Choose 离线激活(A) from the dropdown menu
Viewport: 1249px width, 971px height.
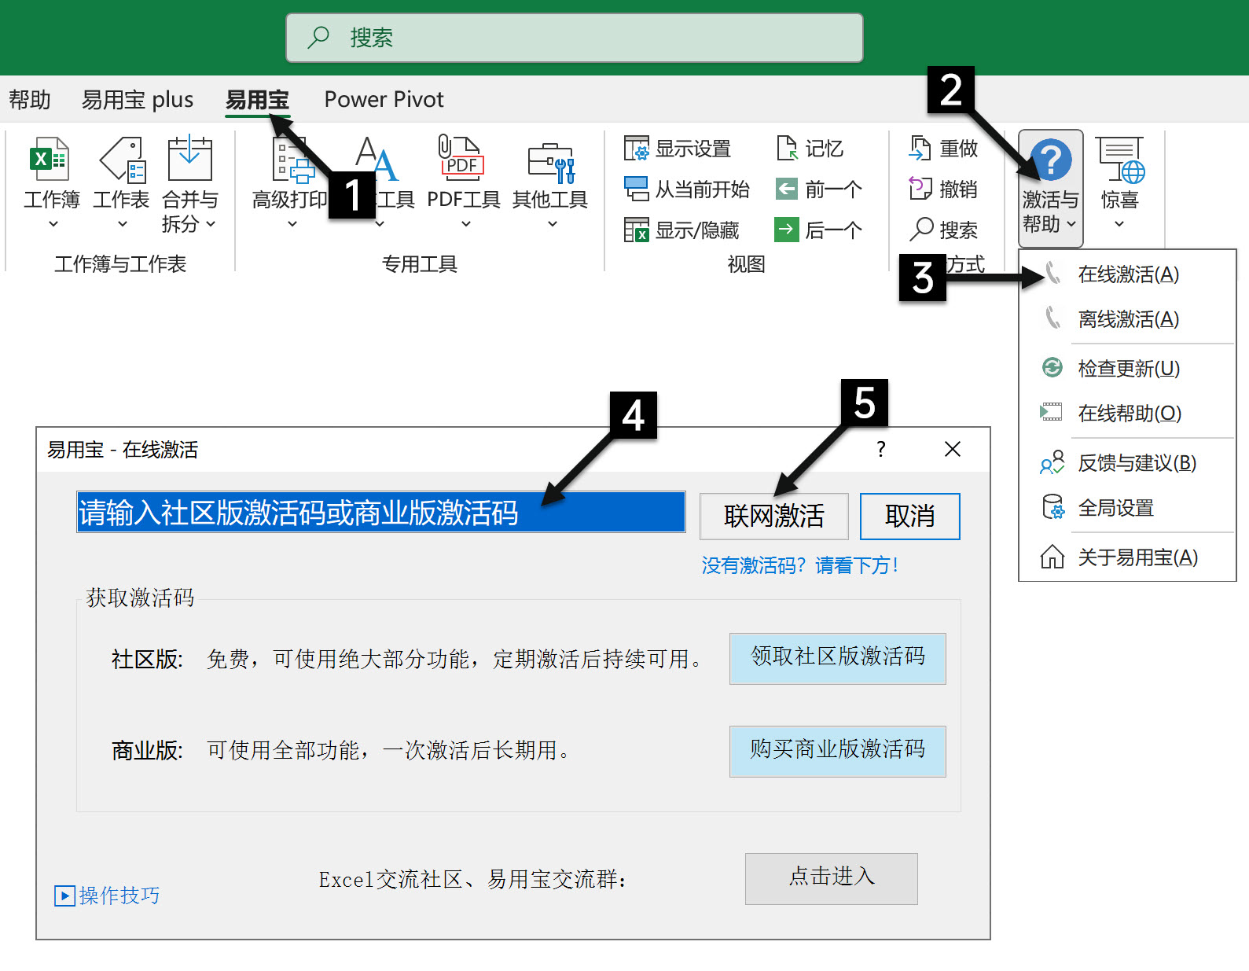point(1128,319)
